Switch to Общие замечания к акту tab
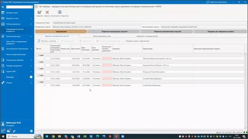Viewport: 248px width, 139px height. pyautogui.click(x=102, y=36)
